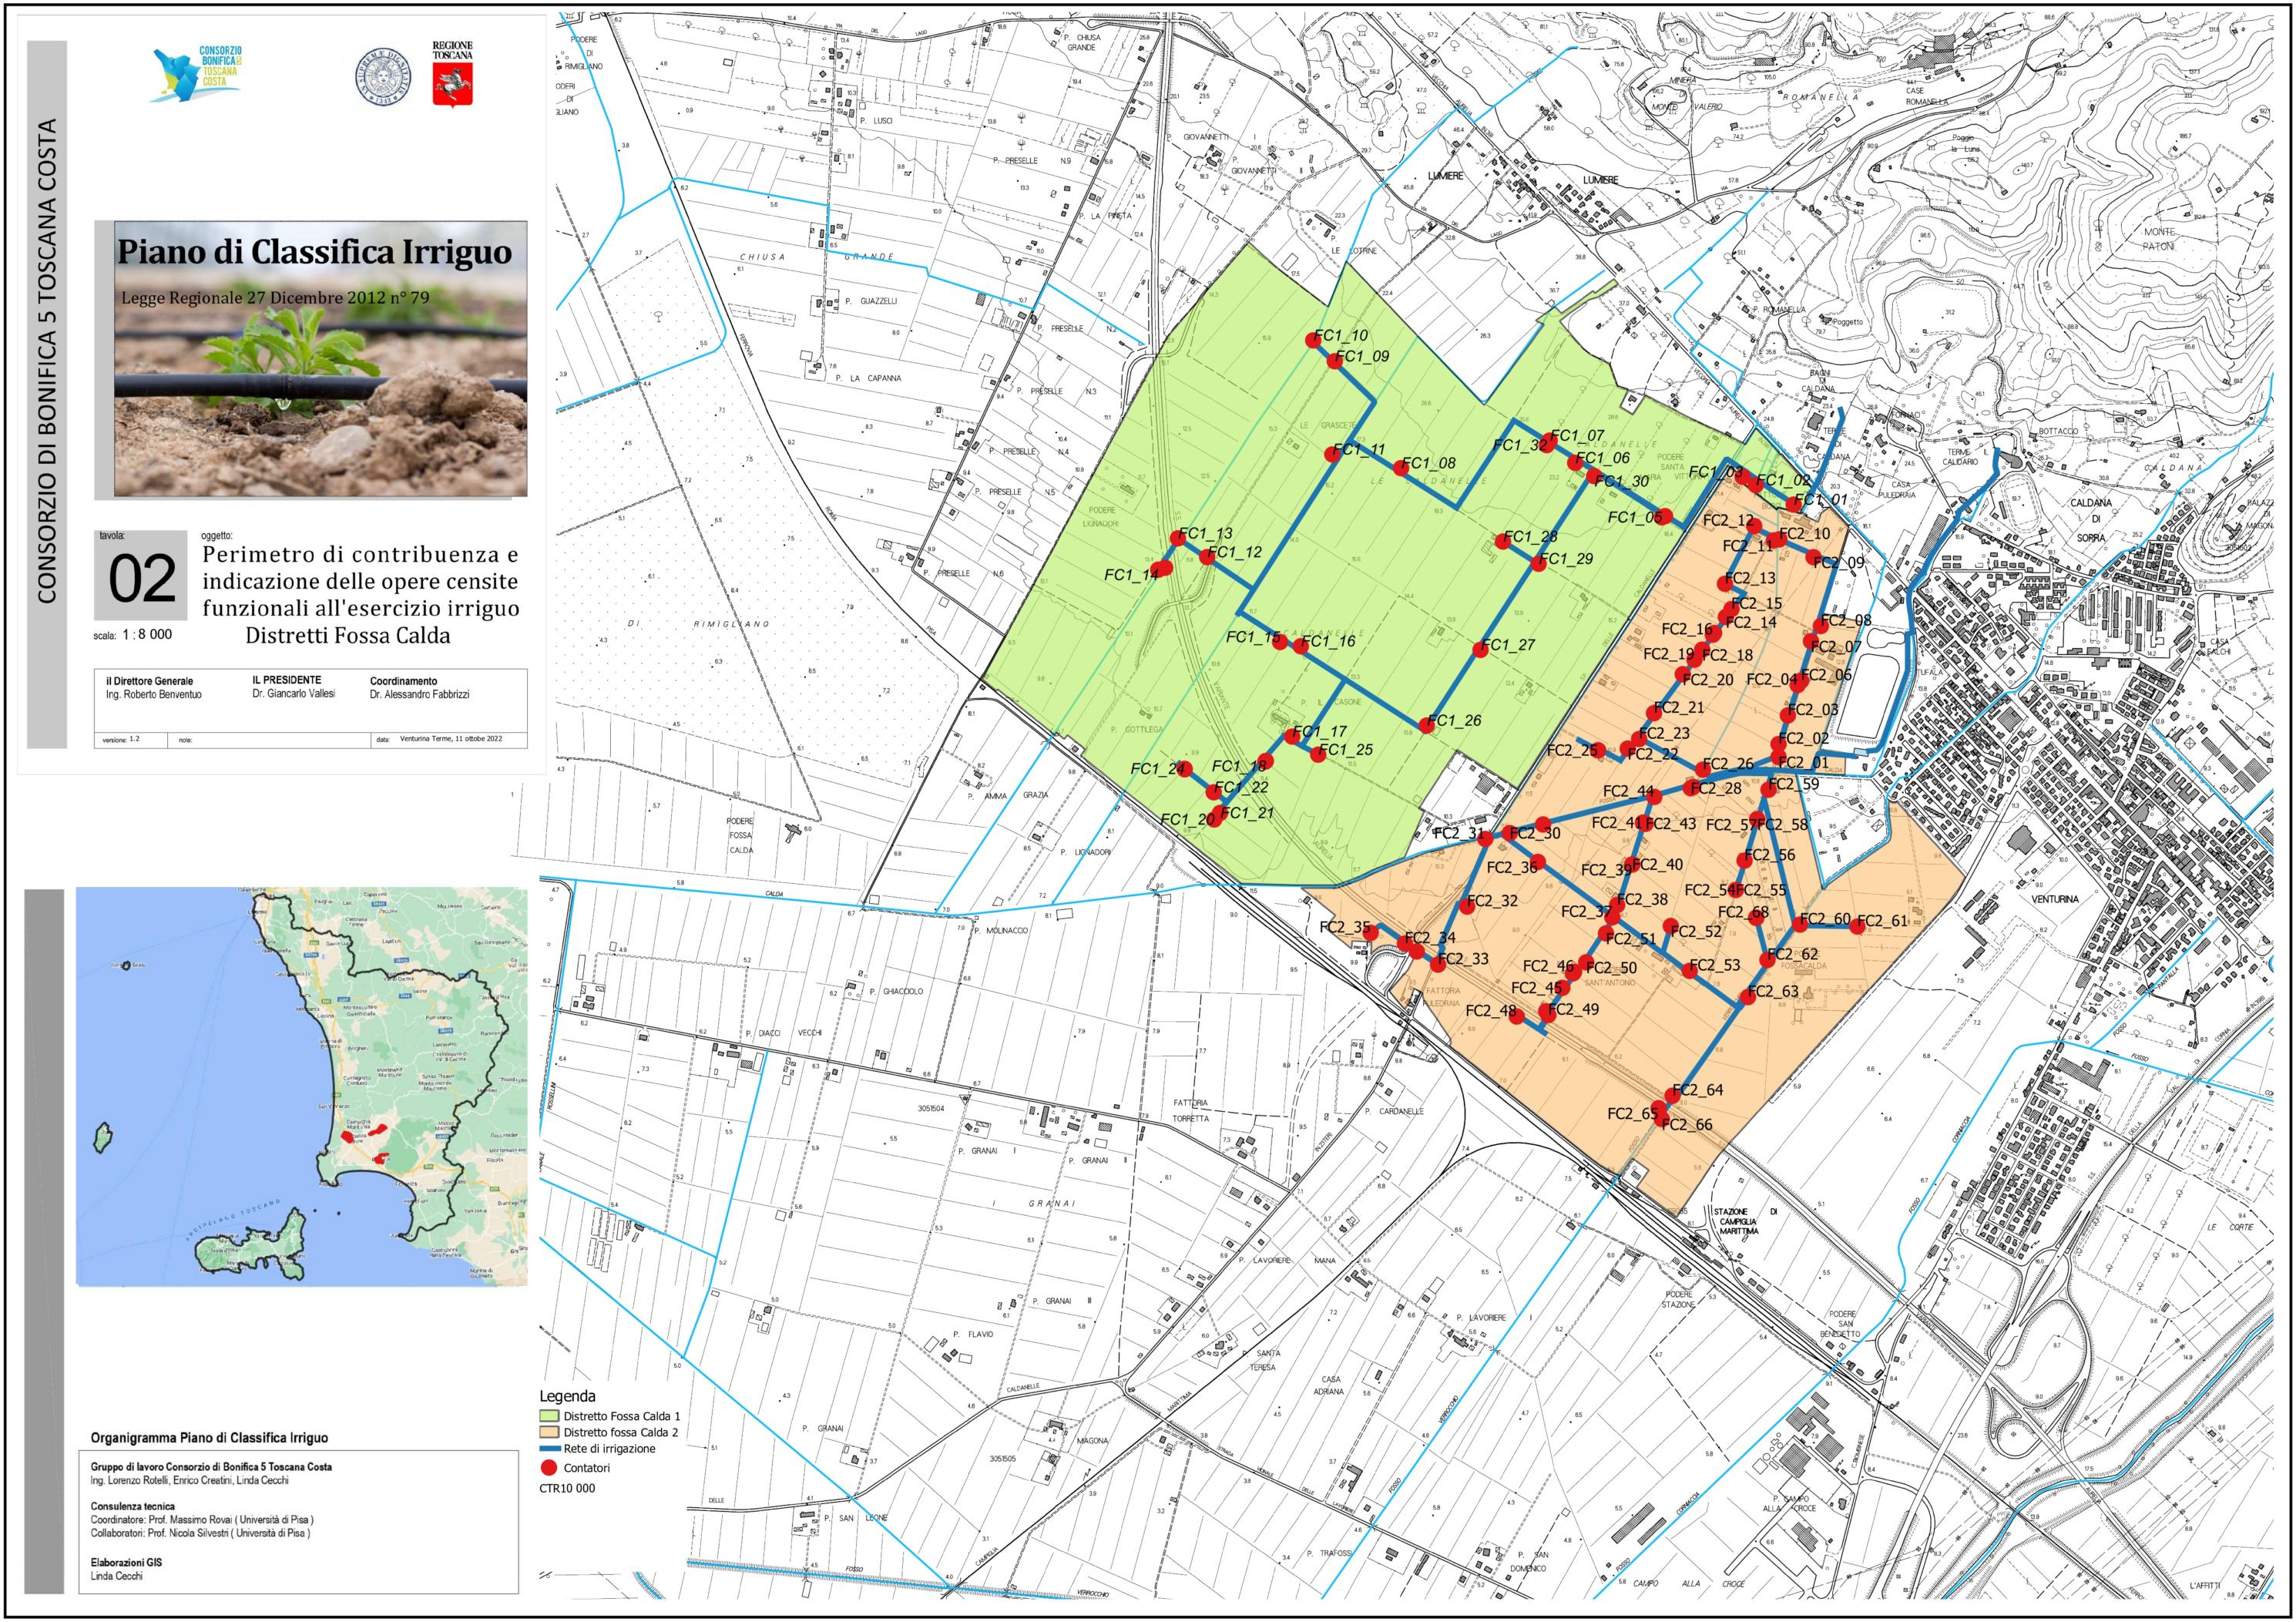Click the Elaborazioni GIS heading
The image size is (2296, 1622).
126,1563
